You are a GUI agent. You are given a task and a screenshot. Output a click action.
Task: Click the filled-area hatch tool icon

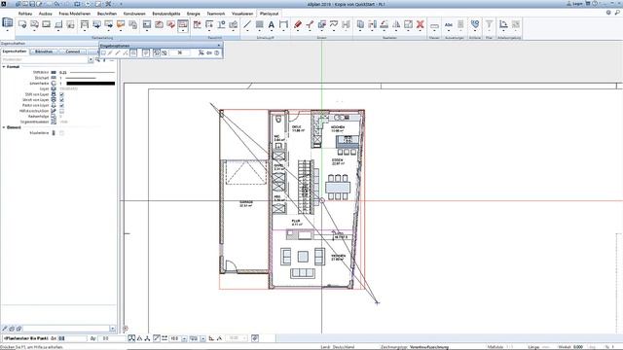click(260, 24)
